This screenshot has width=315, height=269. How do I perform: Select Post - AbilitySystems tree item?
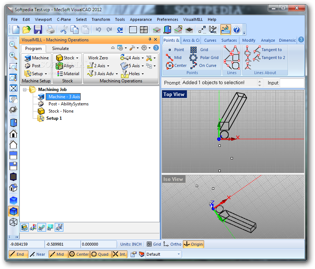tap(68, 104)
